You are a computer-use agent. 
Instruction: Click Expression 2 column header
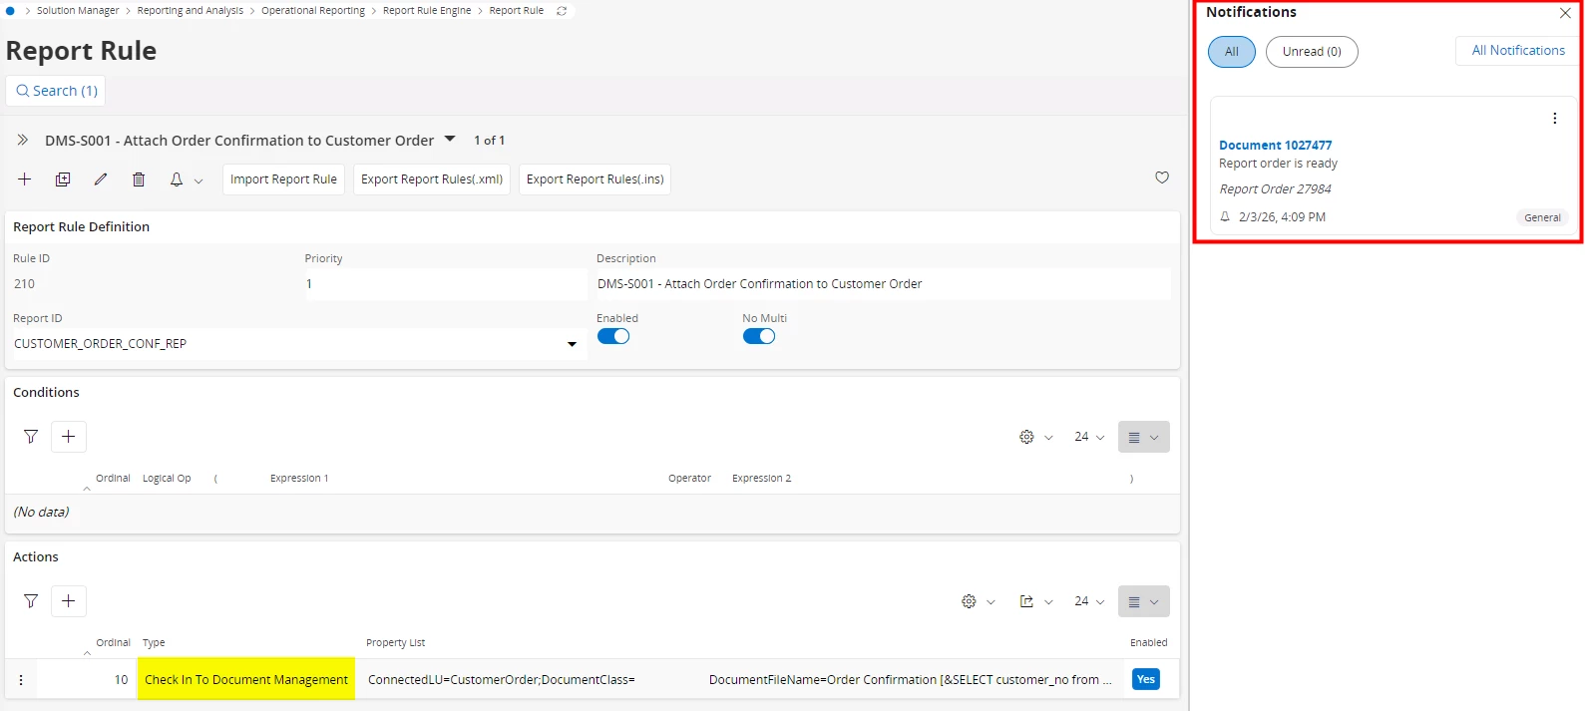pos(762,479)
